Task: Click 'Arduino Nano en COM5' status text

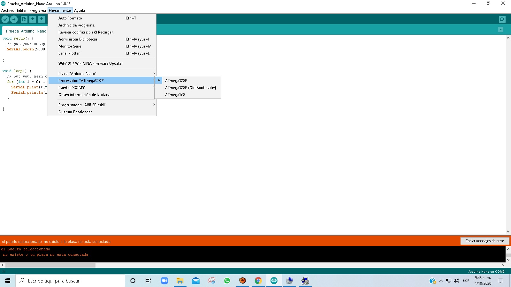Action: (x=486, y=272)
